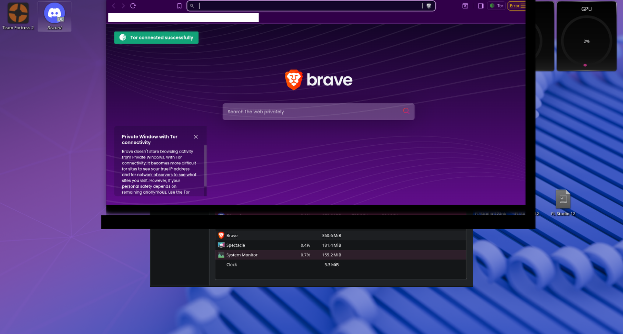
Task: Click the Spectacle icon in process list
Action: tap(221, 245)
